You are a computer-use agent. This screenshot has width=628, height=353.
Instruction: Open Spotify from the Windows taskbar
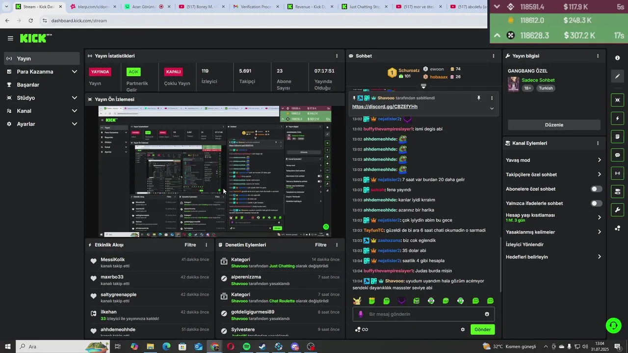[x=246, y=347]
